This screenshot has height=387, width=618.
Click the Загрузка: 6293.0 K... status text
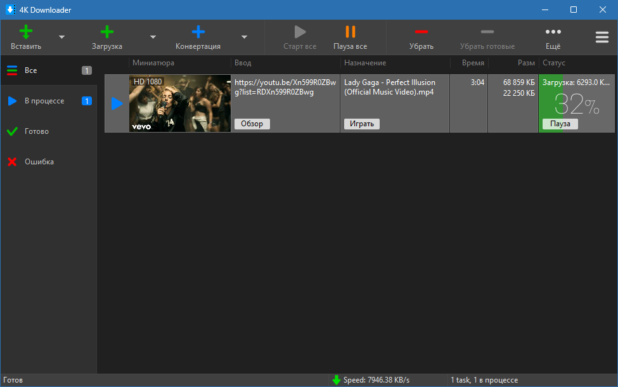click(576, 82)
